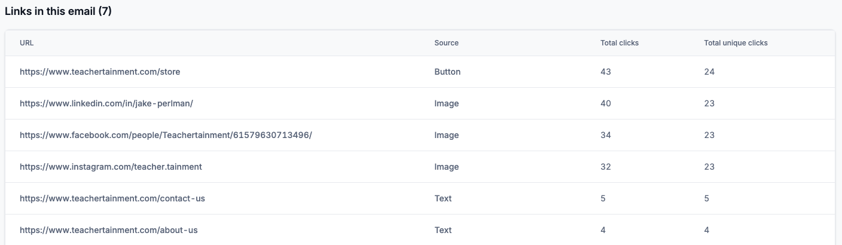Image resolution: width=842 pixels, height=245 pixels.
Task: Click unique clicks 23 in Facebook row
Action: coord(709,135)
